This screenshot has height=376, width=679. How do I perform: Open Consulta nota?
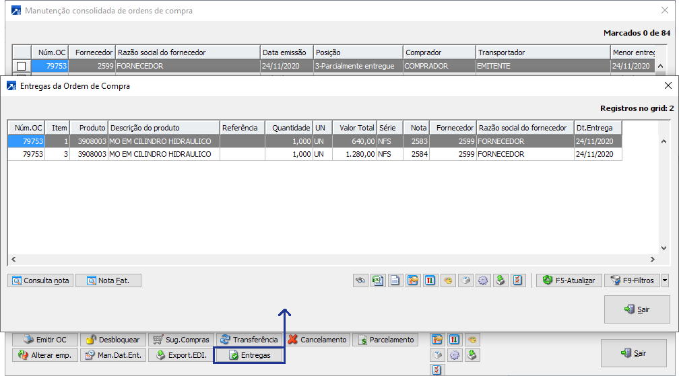tap(40, 280)
